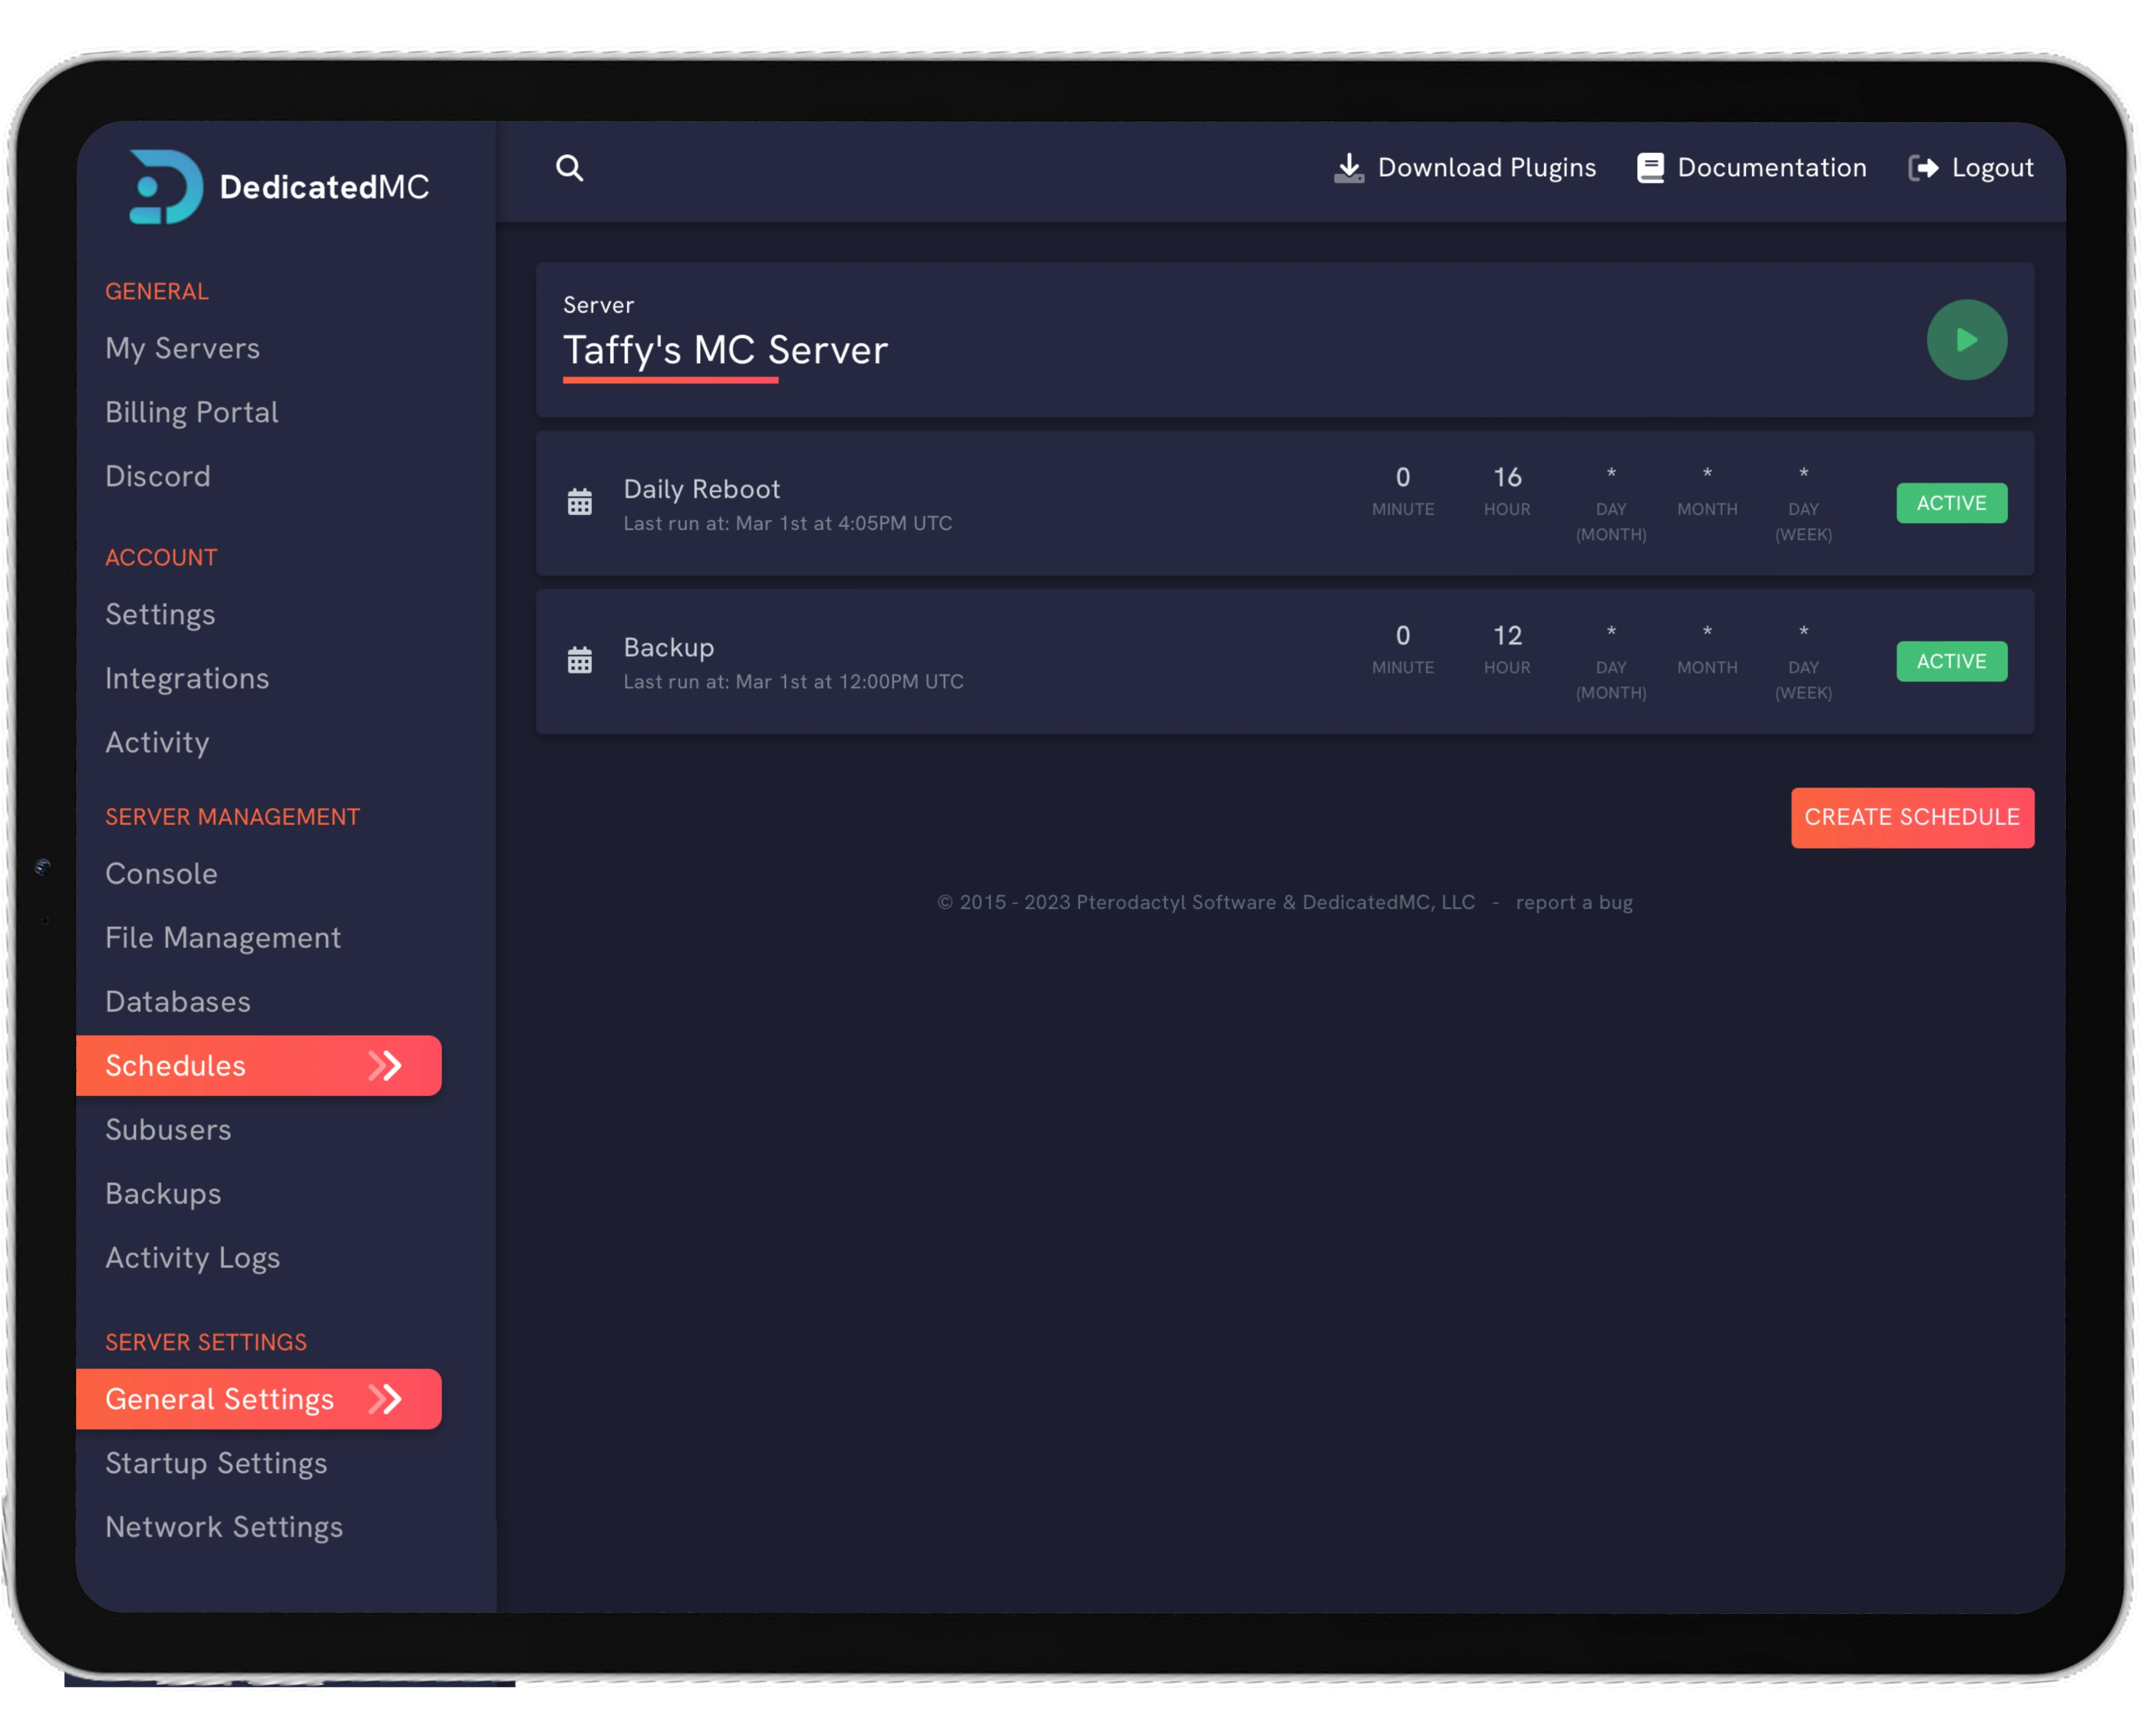
Task: Click the DedicatedMC logo icon
Action: (x=166, y=186)
